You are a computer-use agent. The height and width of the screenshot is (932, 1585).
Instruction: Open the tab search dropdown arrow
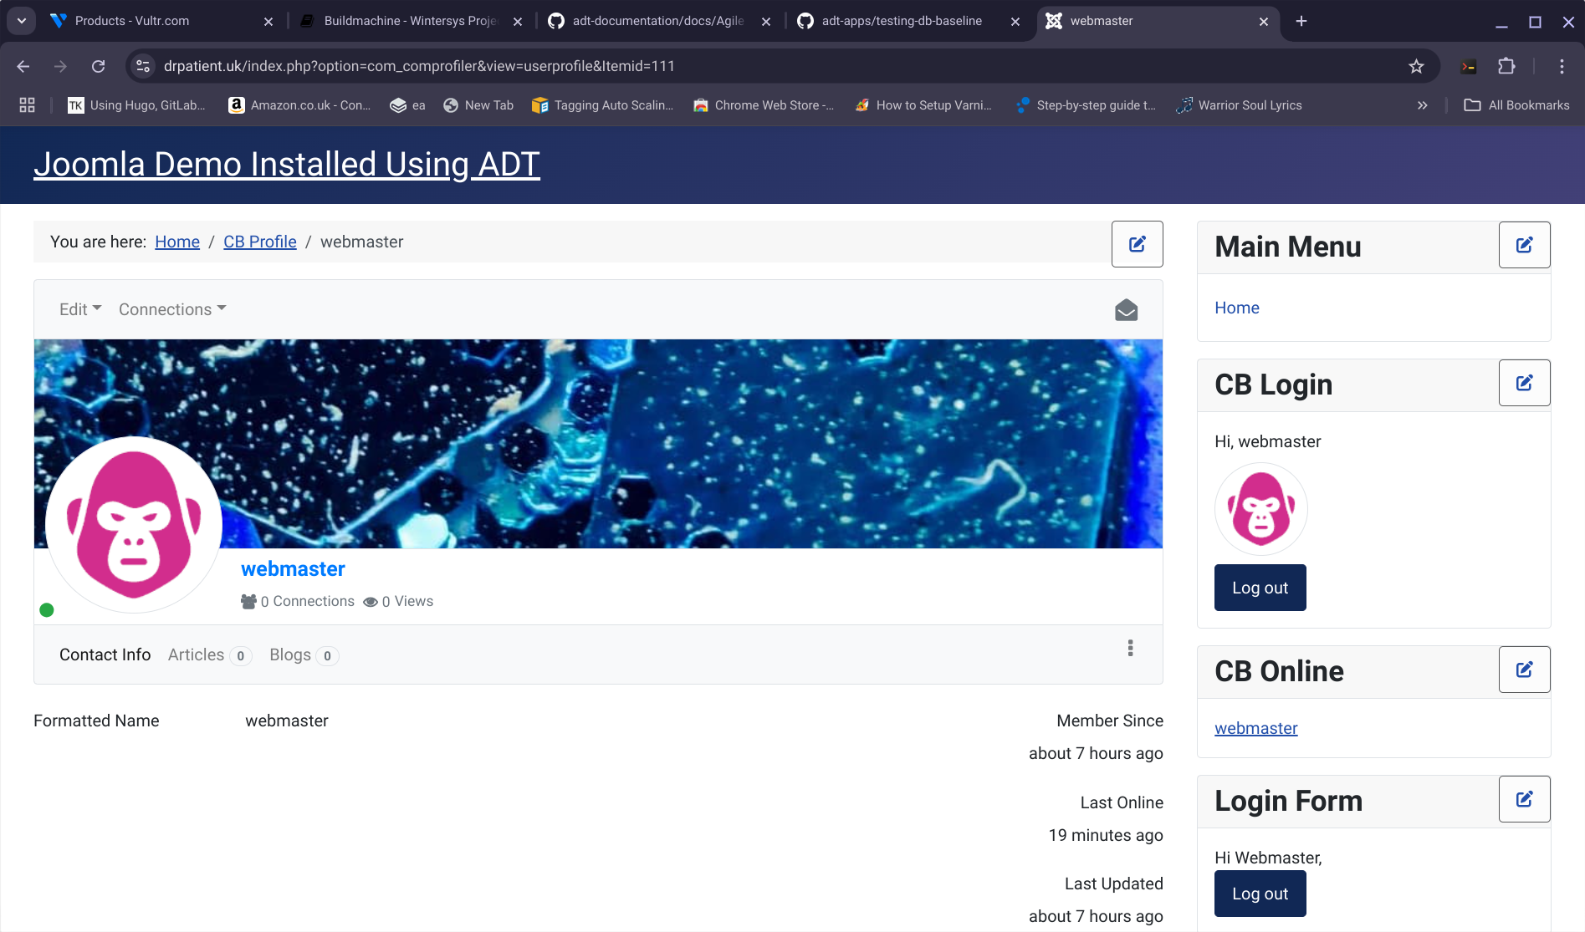[x=22, y=21]
